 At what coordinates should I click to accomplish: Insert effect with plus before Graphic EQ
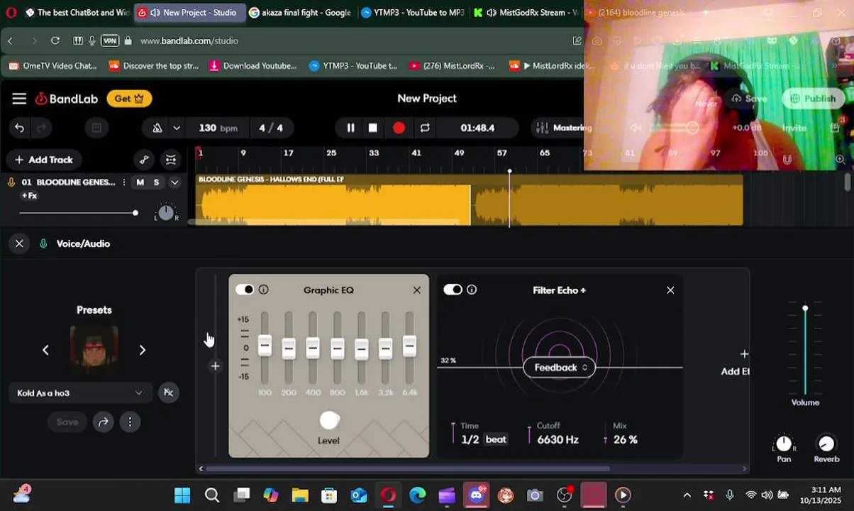(x=216, y=366)
